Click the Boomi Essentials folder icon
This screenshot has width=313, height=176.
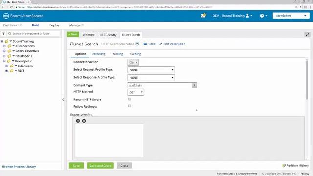9,51
